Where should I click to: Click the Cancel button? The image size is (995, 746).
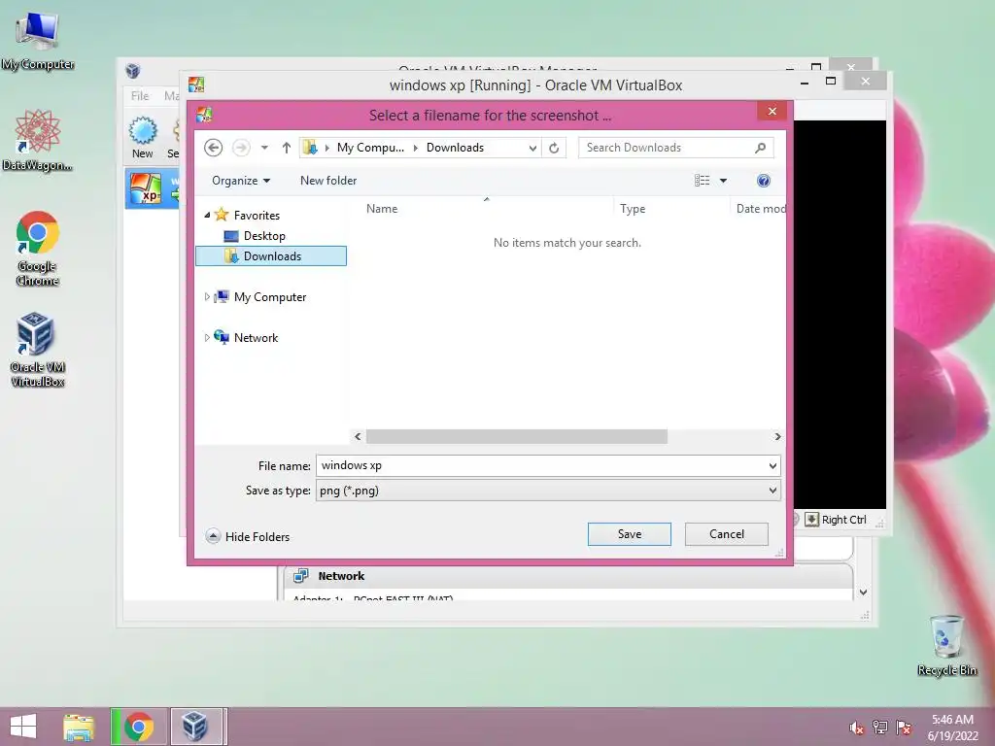[x=727, y=534]
